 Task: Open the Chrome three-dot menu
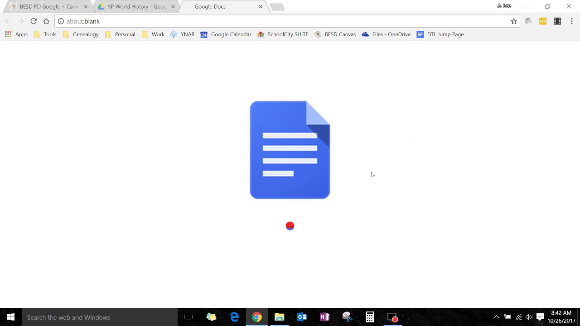[x=572, y=21]
